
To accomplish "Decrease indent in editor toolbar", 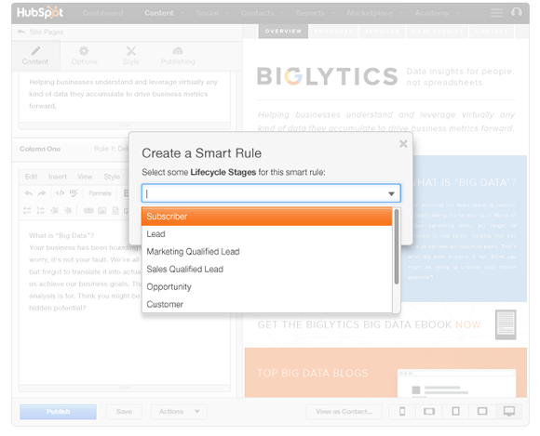I will tap(54, 210).
